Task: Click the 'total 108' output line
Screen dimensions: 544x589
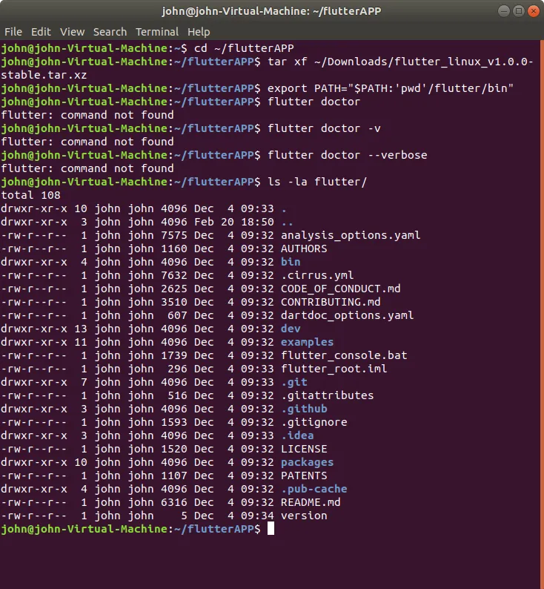Action: [30, 195]
